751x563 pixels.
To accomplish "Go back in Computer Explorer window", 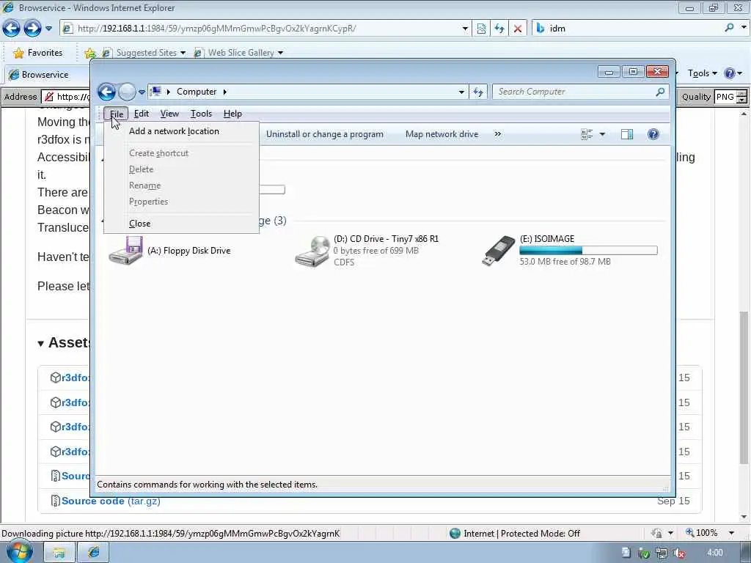I will [107, 92].
